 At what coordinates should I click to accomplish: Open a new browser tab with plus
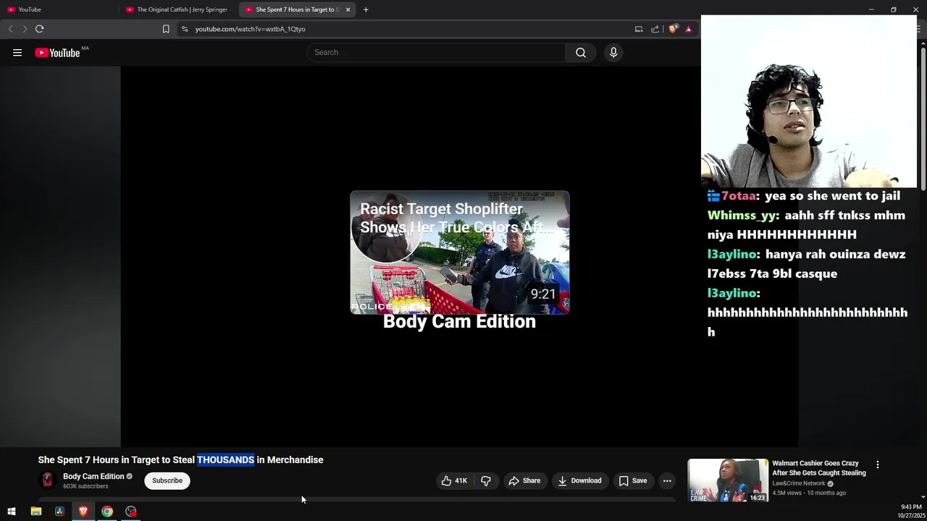(366, 9)
